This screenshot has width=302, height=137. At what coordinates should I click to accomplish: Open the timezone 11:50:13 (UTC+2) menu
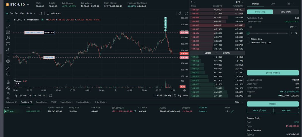click(x=162, y=95)
